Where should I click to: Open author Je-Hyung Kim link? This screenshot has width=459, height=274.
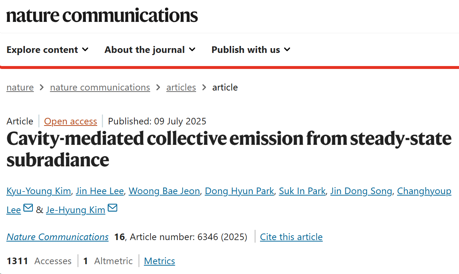pos(76,210)
